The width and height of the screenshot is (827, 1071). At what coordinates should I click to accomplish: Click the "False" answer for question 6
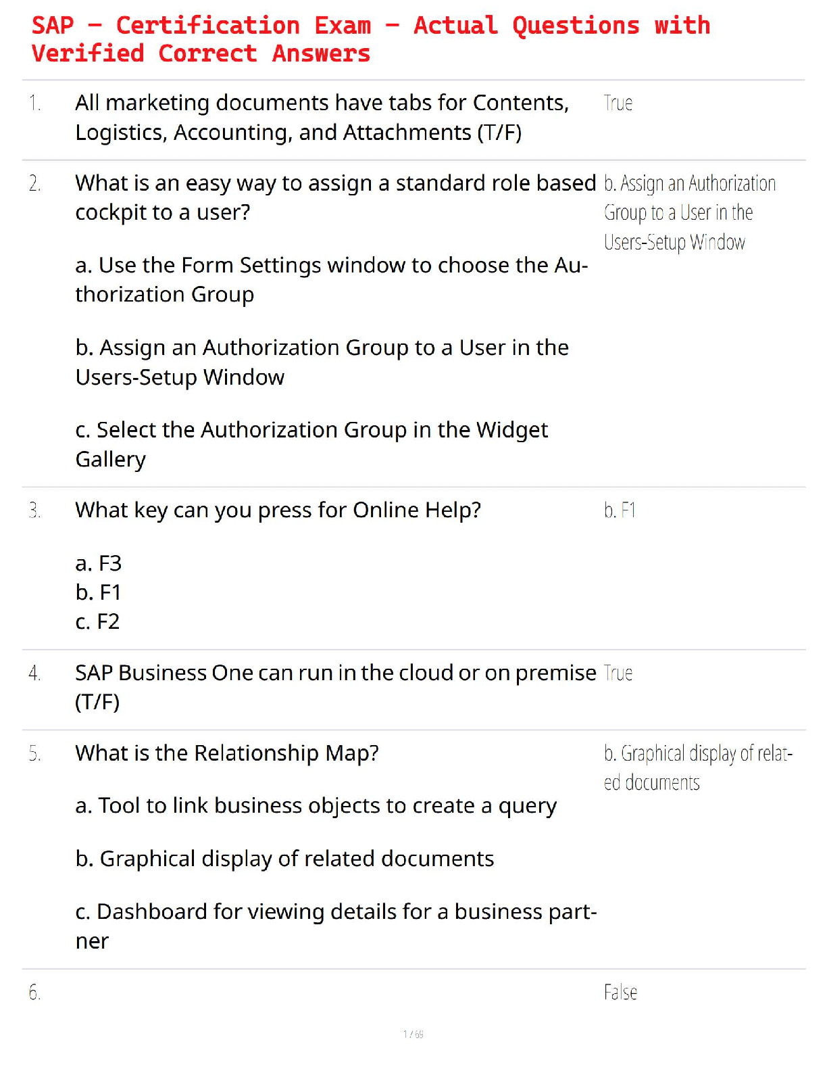(x=620, y=993)
